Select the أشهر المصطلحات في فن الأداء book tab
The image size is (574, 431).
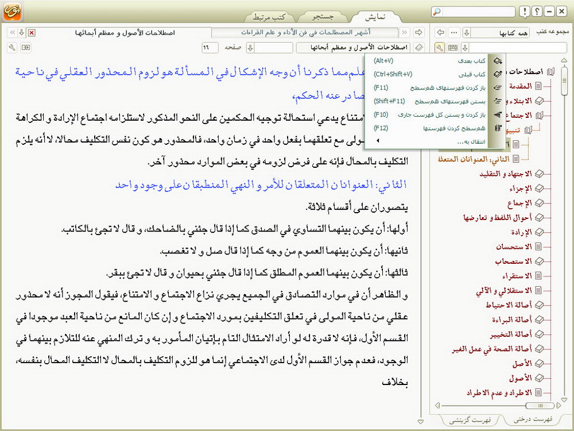click(x=305, y=33)
